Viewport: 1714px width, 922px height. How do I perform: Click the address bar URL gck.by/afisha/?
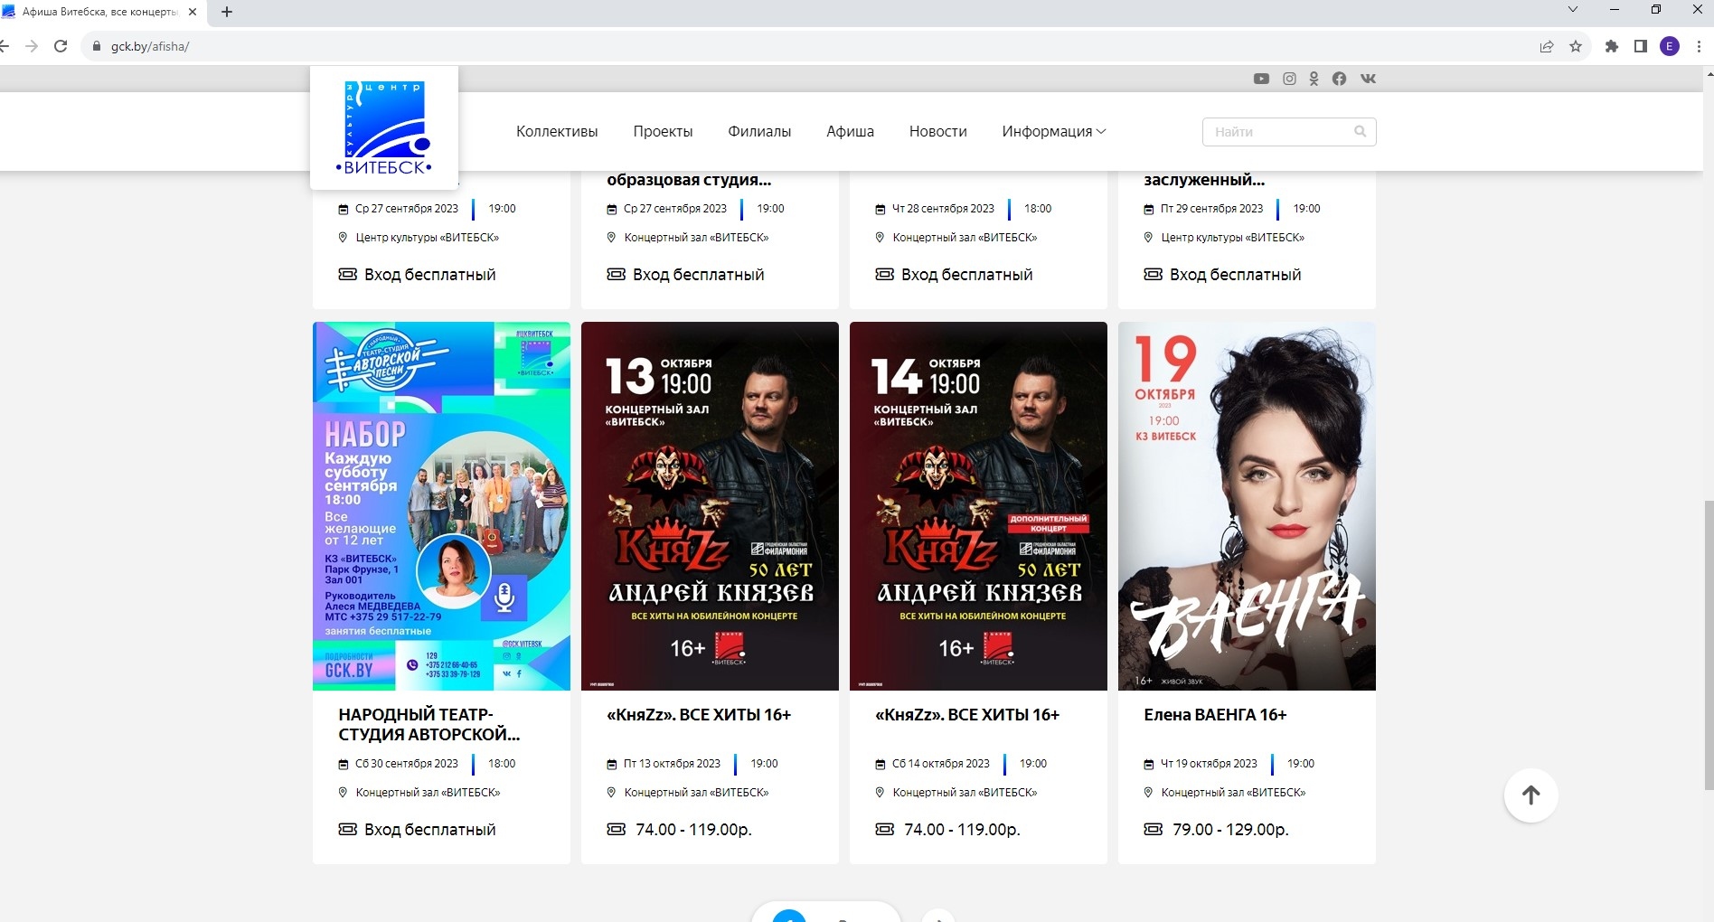[150, 46]
